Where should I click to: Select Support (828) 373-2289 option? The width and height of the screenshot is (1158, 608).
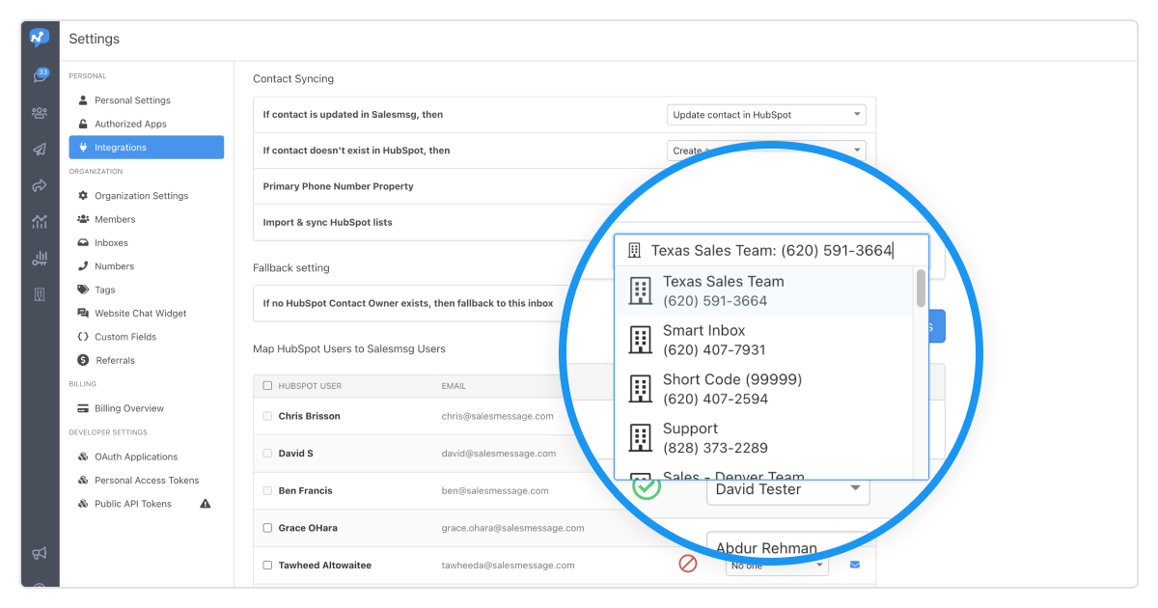click(x=764, y=437)
